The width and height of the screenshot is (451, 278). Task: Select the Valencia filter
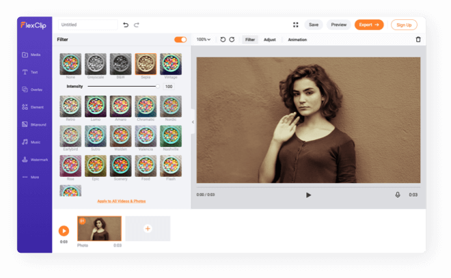tap(146, 137)
